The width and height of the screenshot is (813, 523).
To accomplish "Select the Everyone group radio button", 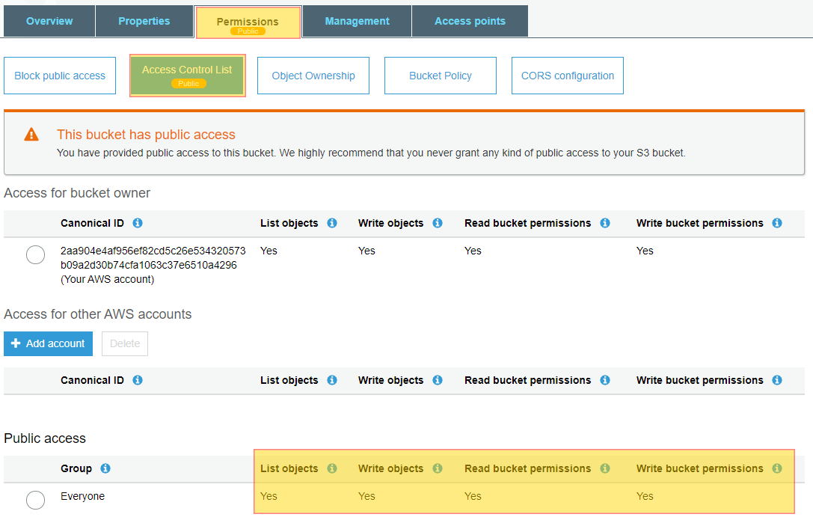I will [35, 500].
